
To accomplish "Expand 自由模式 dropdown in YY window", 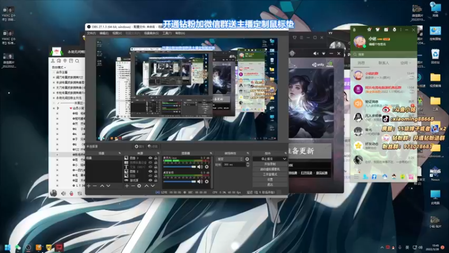I will pos(59,67).
